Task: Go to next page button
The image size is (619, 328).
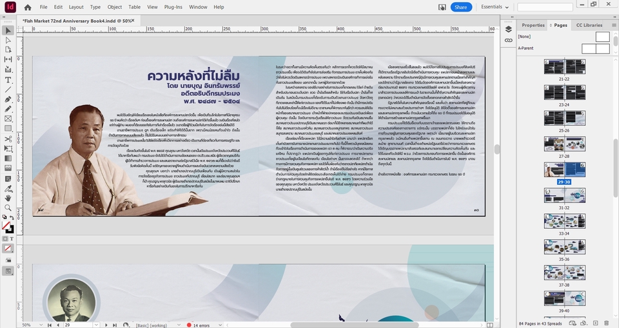Action: (106, 325)
